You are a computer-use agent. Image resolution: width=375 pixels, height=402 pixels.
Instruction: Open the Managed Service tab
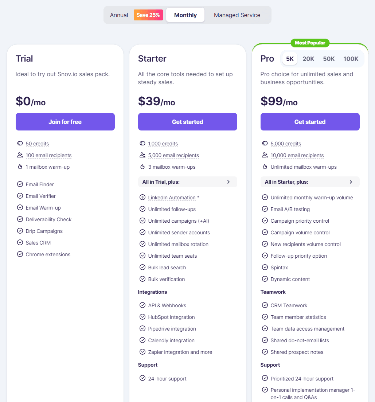(237, 15)
